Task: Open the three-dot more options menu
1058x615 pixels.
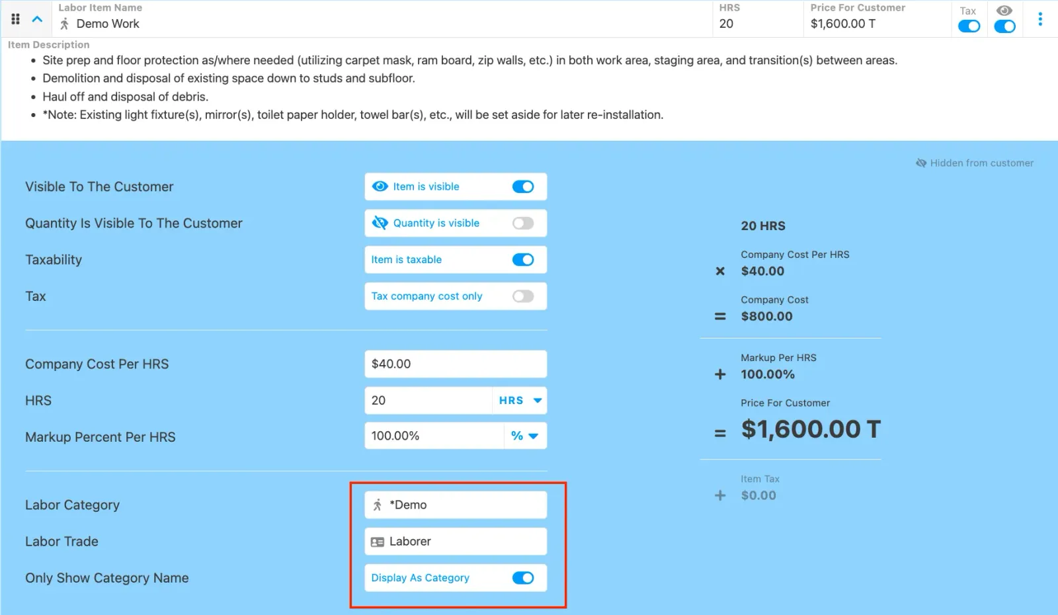Action: [x=1039, y=19]
